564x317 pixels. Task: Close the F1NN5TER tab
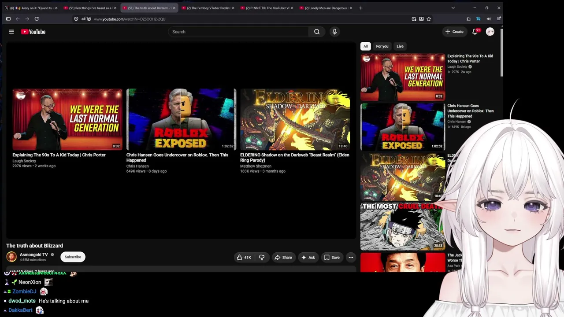[x=292, y=8]
